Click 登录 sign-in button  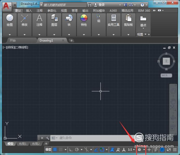click(99, 5)
